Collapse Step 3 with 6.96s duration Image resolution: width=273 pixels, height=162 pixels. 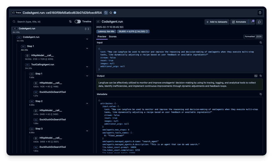tap(87, 131)
